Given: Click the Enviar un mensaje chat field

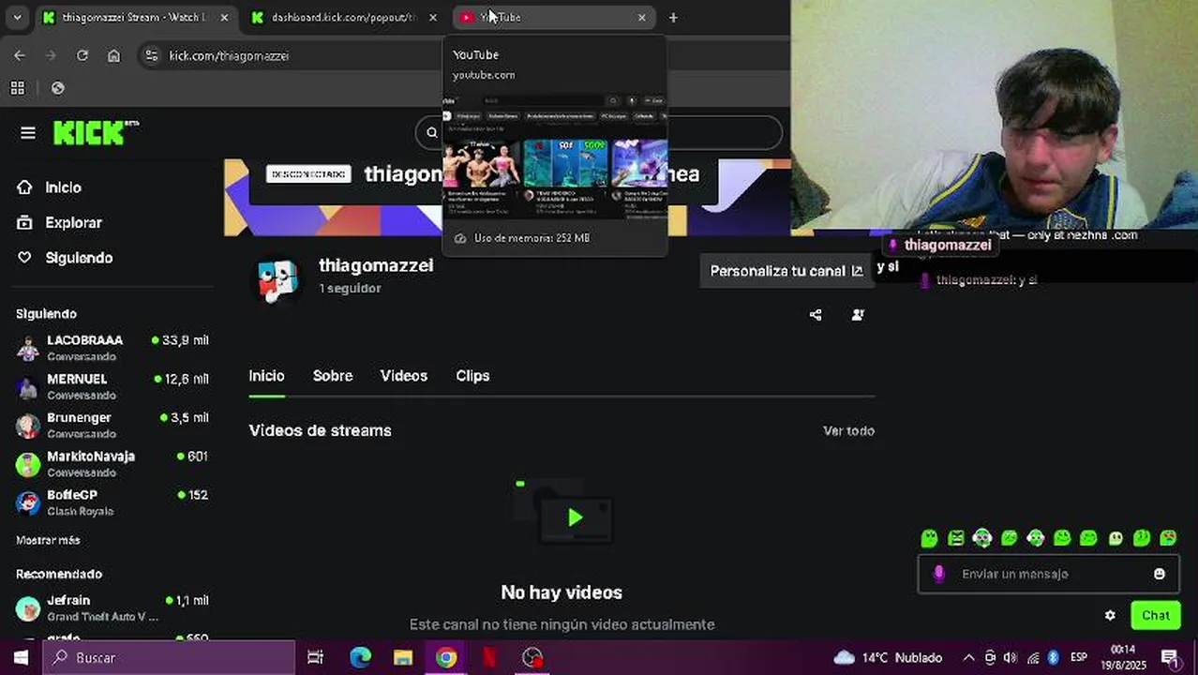Looking at the screenshot, I should click(1048, 574).
